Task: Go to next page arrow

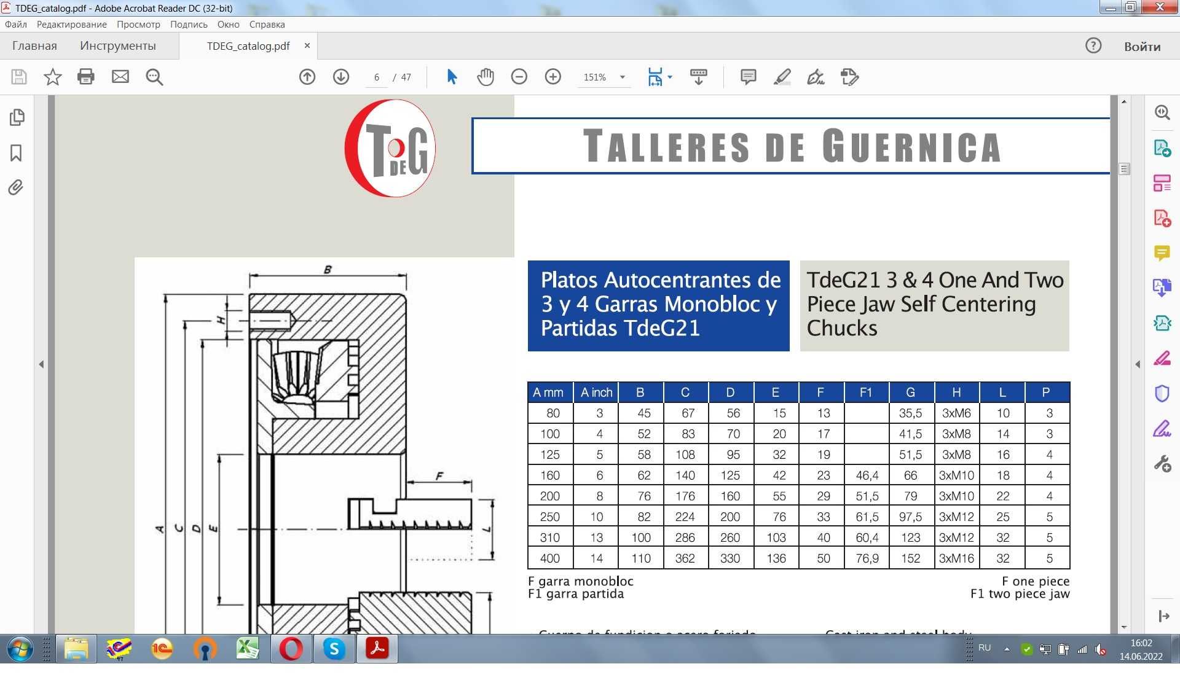Action: 341,77
